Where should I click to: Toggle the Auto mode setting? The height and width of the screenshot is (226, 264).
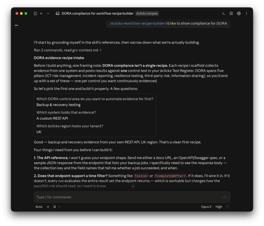(x=39, y=207)
